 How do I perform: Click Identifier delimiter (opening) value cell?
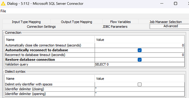140,94
